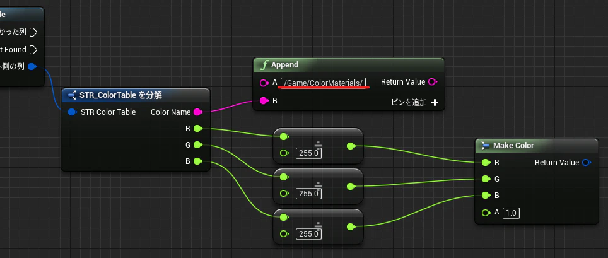
Task: Click the top divide node's upper input pin
Action: coord(284,136)
